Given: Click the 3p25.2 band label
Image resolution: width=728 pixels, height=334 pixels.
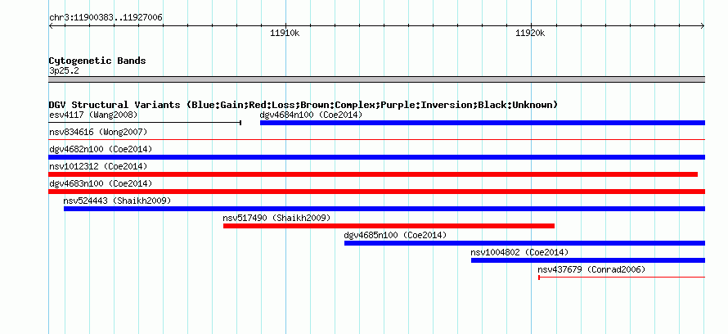Looking at the screenshot, I should click(64, 71).
